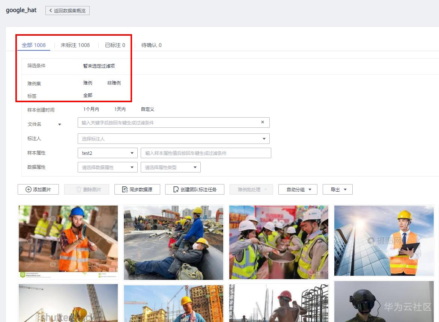Open the workers resting on pipes image
439x322 pixels.
[174, 243]
